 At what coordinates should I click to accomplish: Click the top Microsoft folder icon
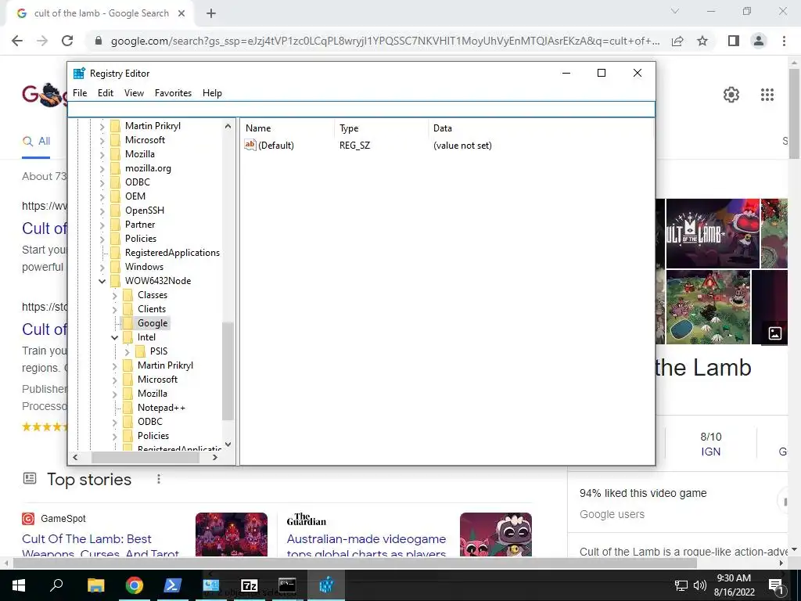[116, 140]
